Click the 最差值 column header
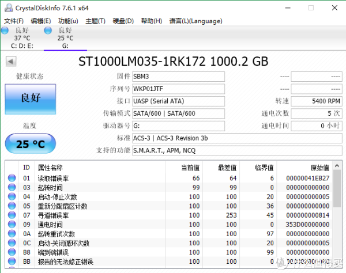The height and width of the screenshot is (273, 346). coord(221,168)
